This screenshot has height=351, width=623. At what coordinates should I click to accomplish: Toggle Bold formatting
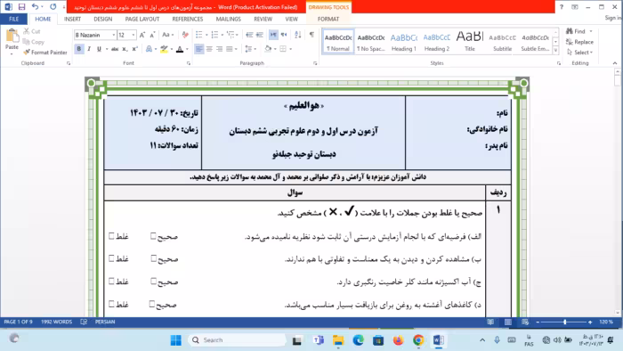[x=78, y=49]
